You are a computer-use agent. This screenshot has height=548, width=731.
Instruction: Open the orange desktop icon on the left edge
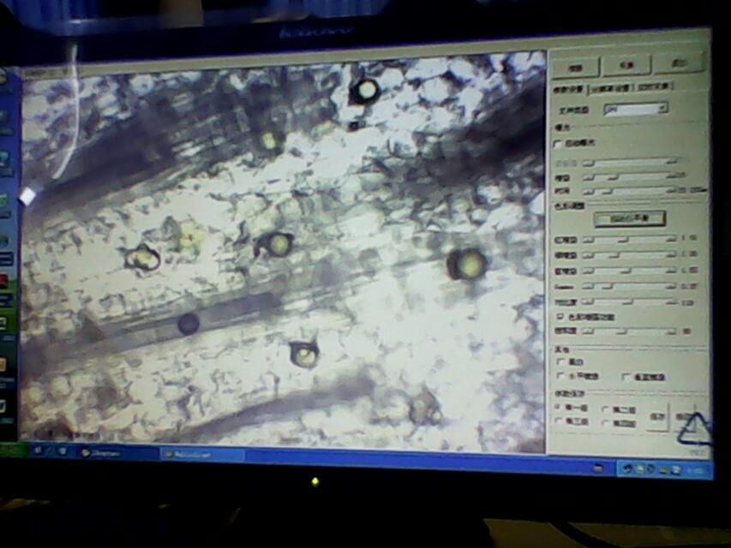(x=3, y=363)
